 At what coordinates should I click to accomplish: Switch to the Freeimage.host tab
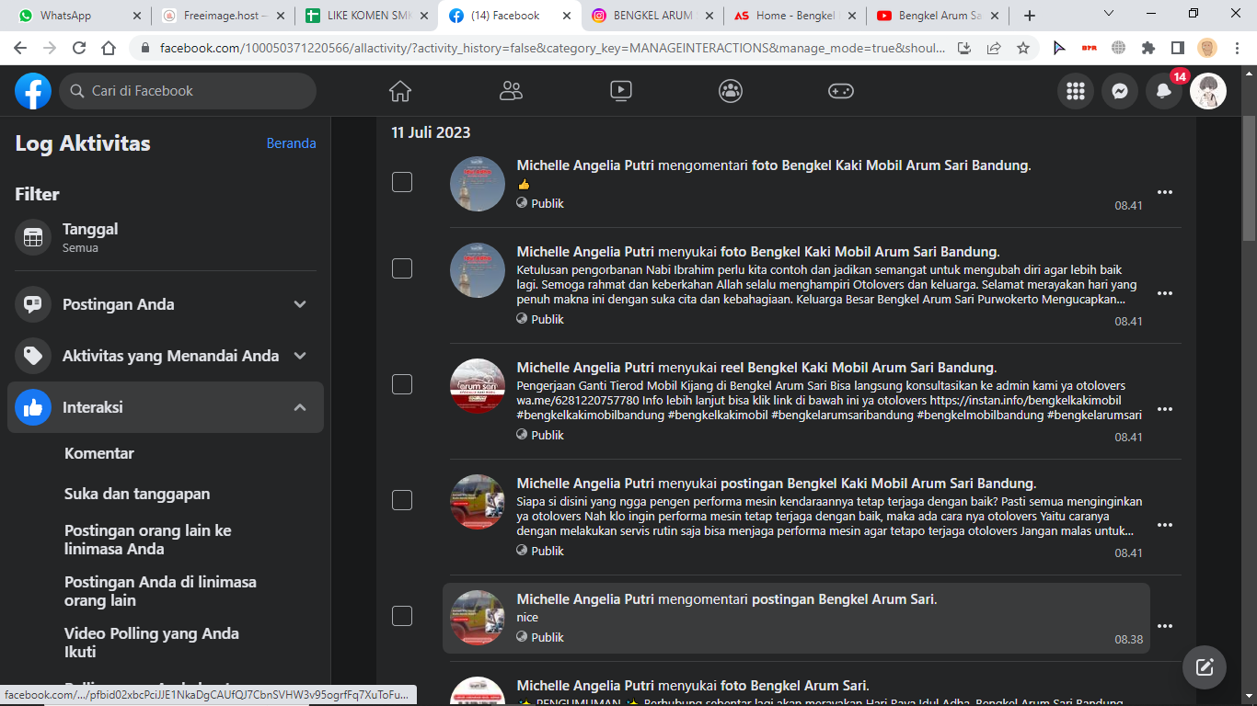coord(221,16)
